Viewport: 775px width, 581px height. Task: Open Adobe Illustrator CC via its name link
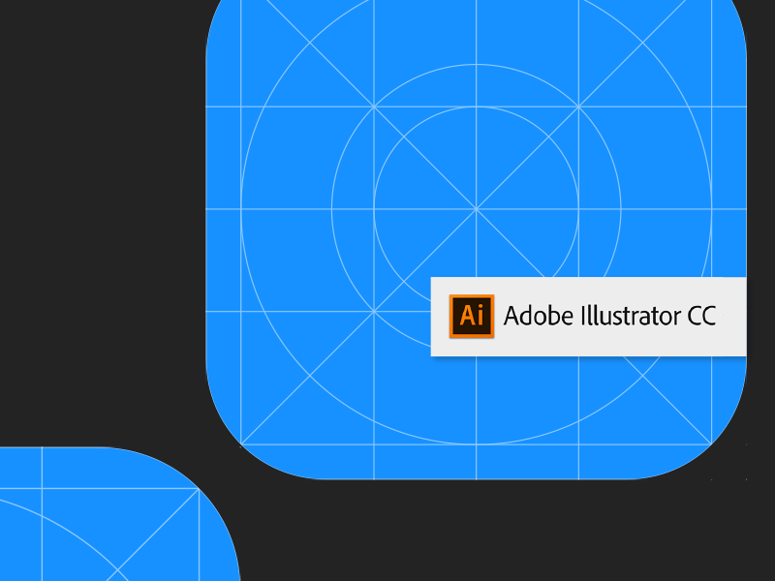coord(610,315)
